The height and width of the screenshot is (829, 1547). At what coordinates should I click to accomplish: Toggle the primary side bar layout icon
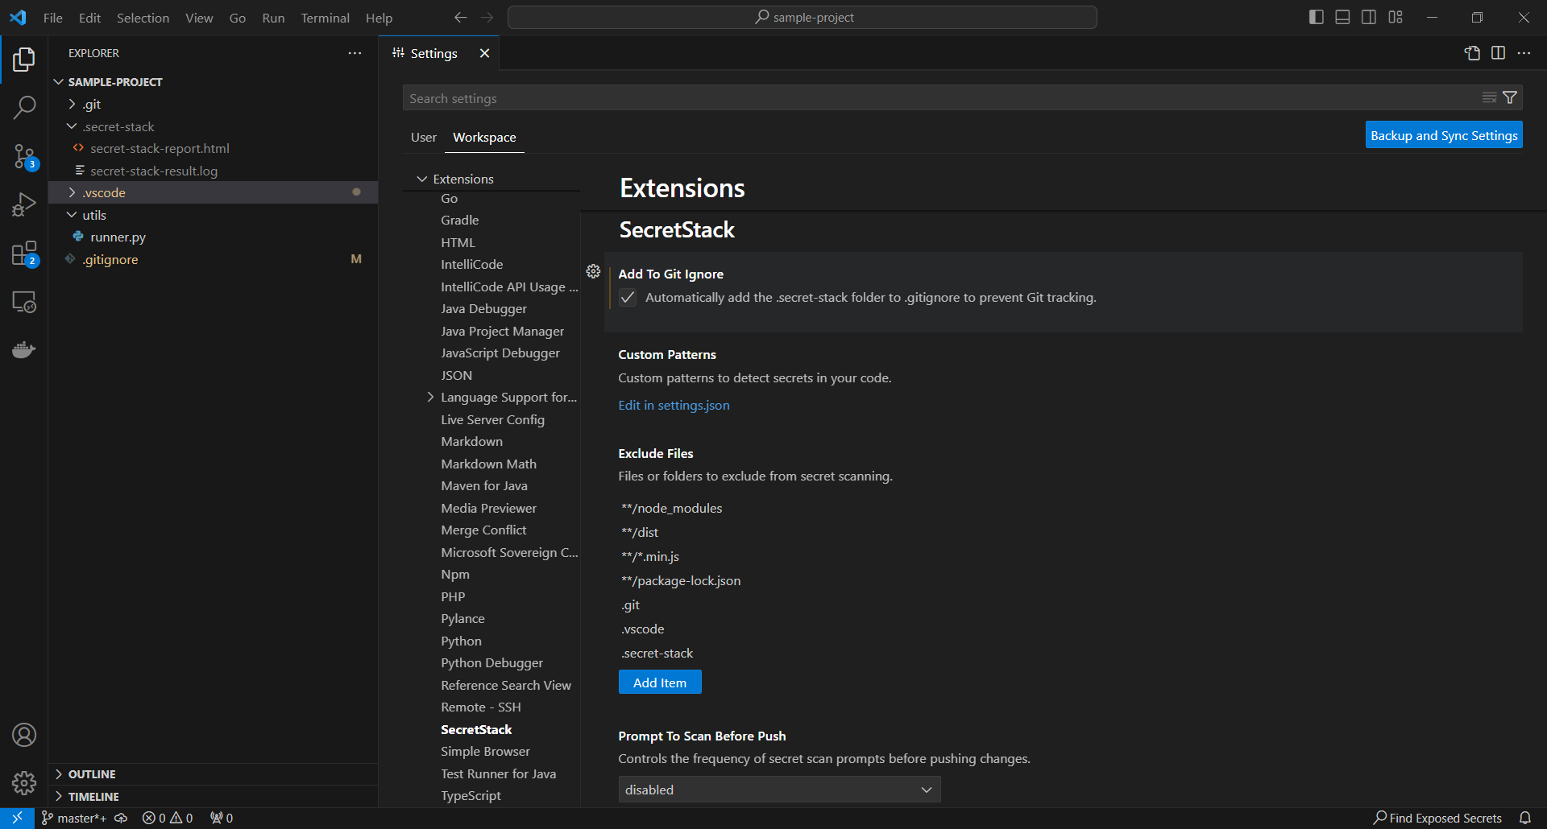click(x=1317, y=17)
